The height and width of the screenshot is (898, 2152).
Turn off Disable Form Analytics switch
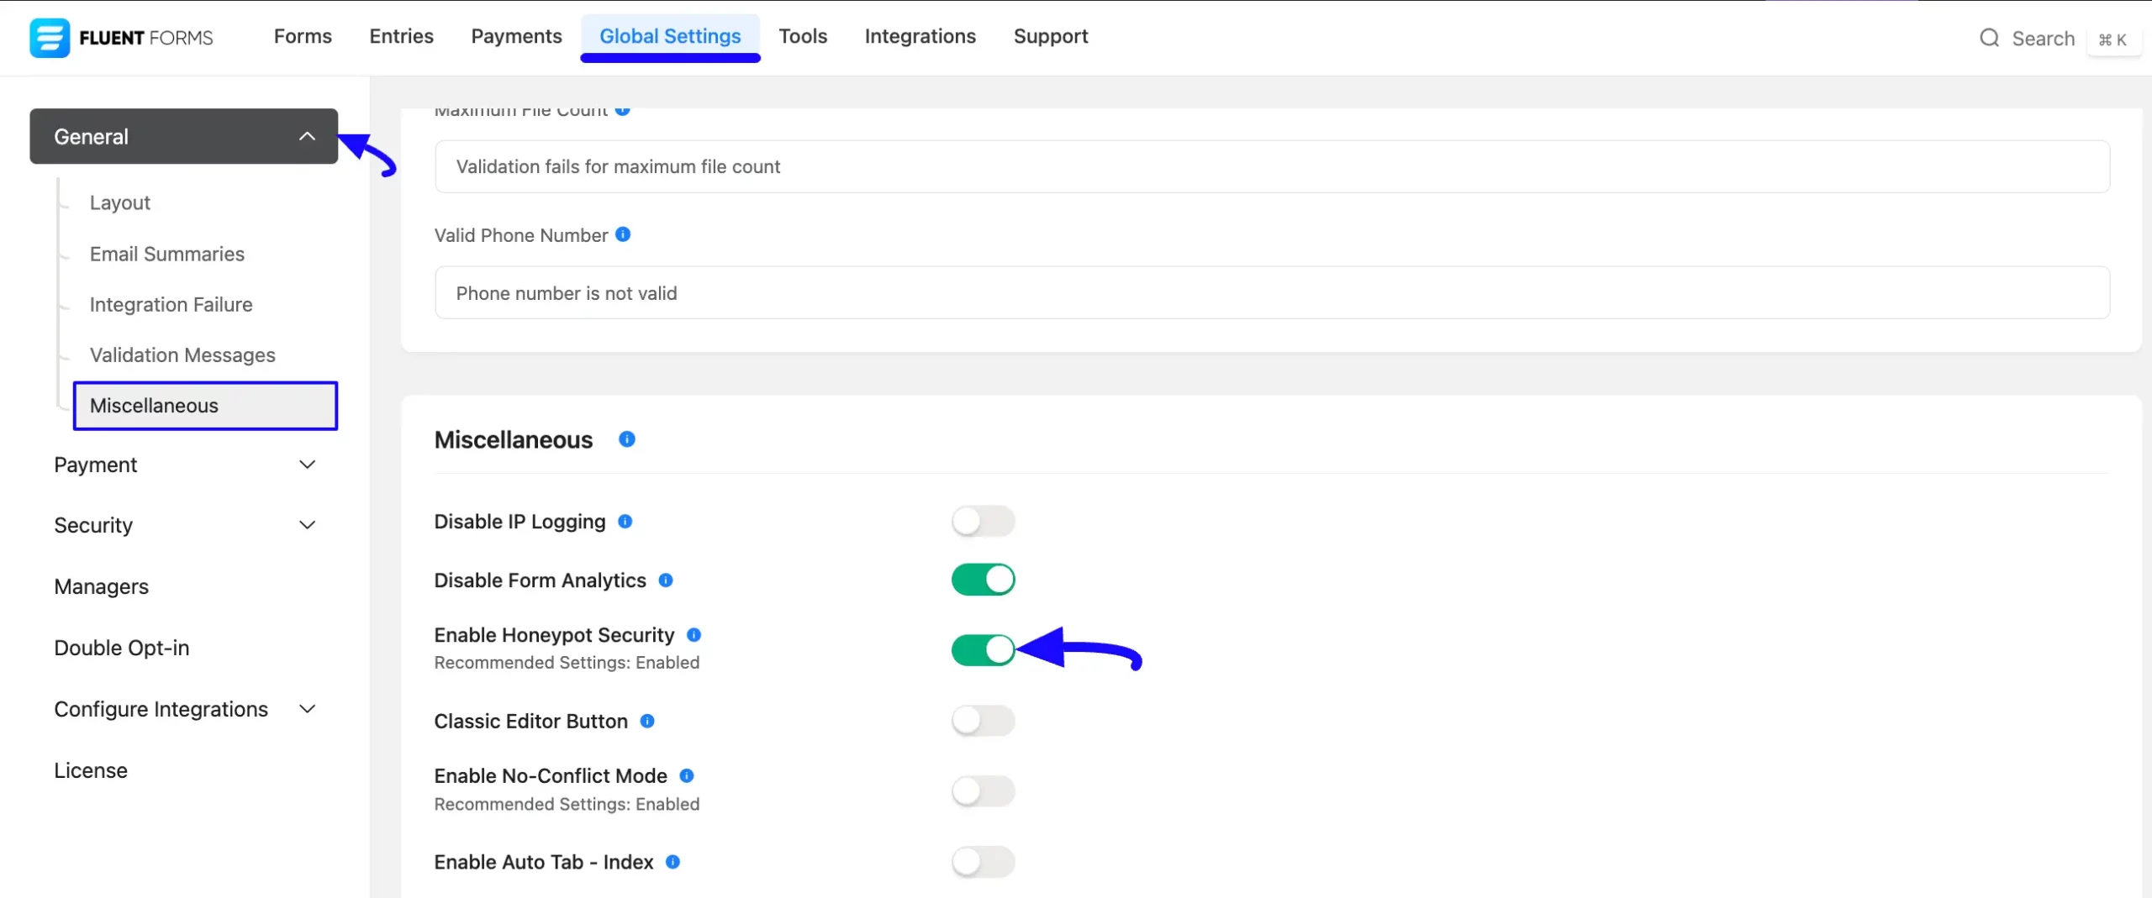pyautogui.click(x=983, y=580)
